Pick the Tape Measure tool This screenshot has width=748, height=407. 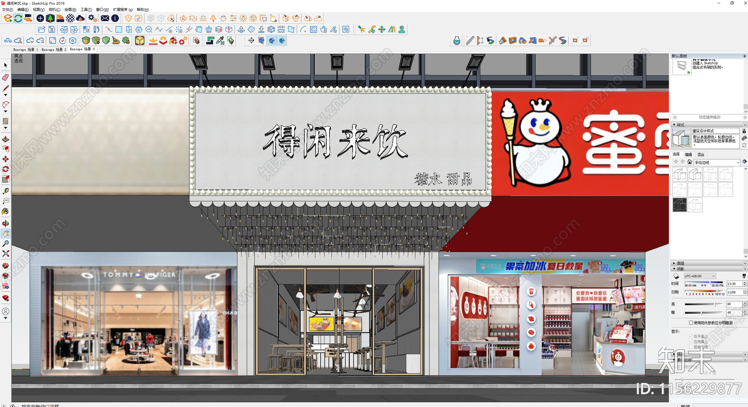[x=6, y=191]
